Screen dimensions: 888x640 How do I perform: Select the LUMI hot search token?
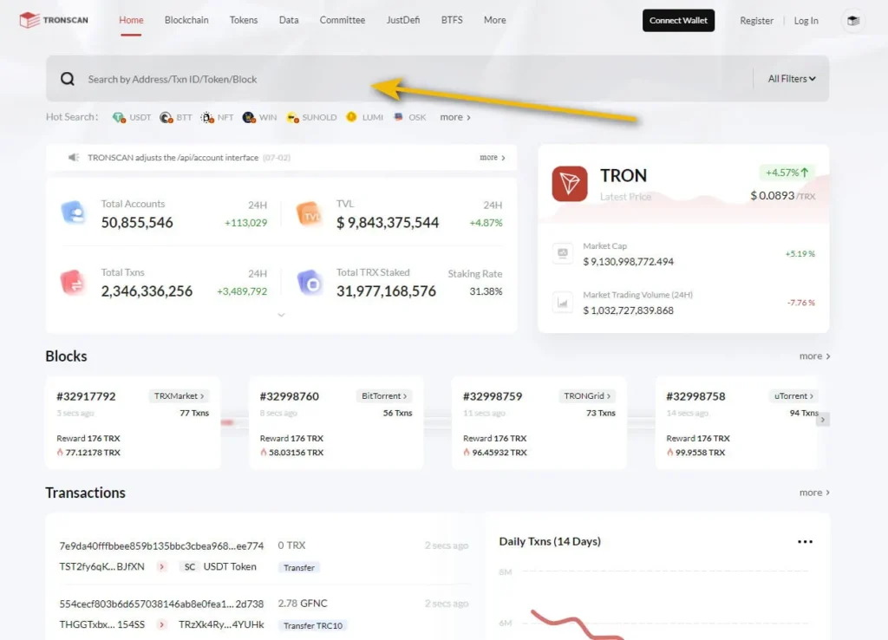point(365,117)
